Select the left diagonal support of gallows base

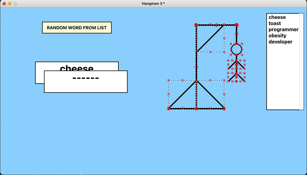click(182, 94)
